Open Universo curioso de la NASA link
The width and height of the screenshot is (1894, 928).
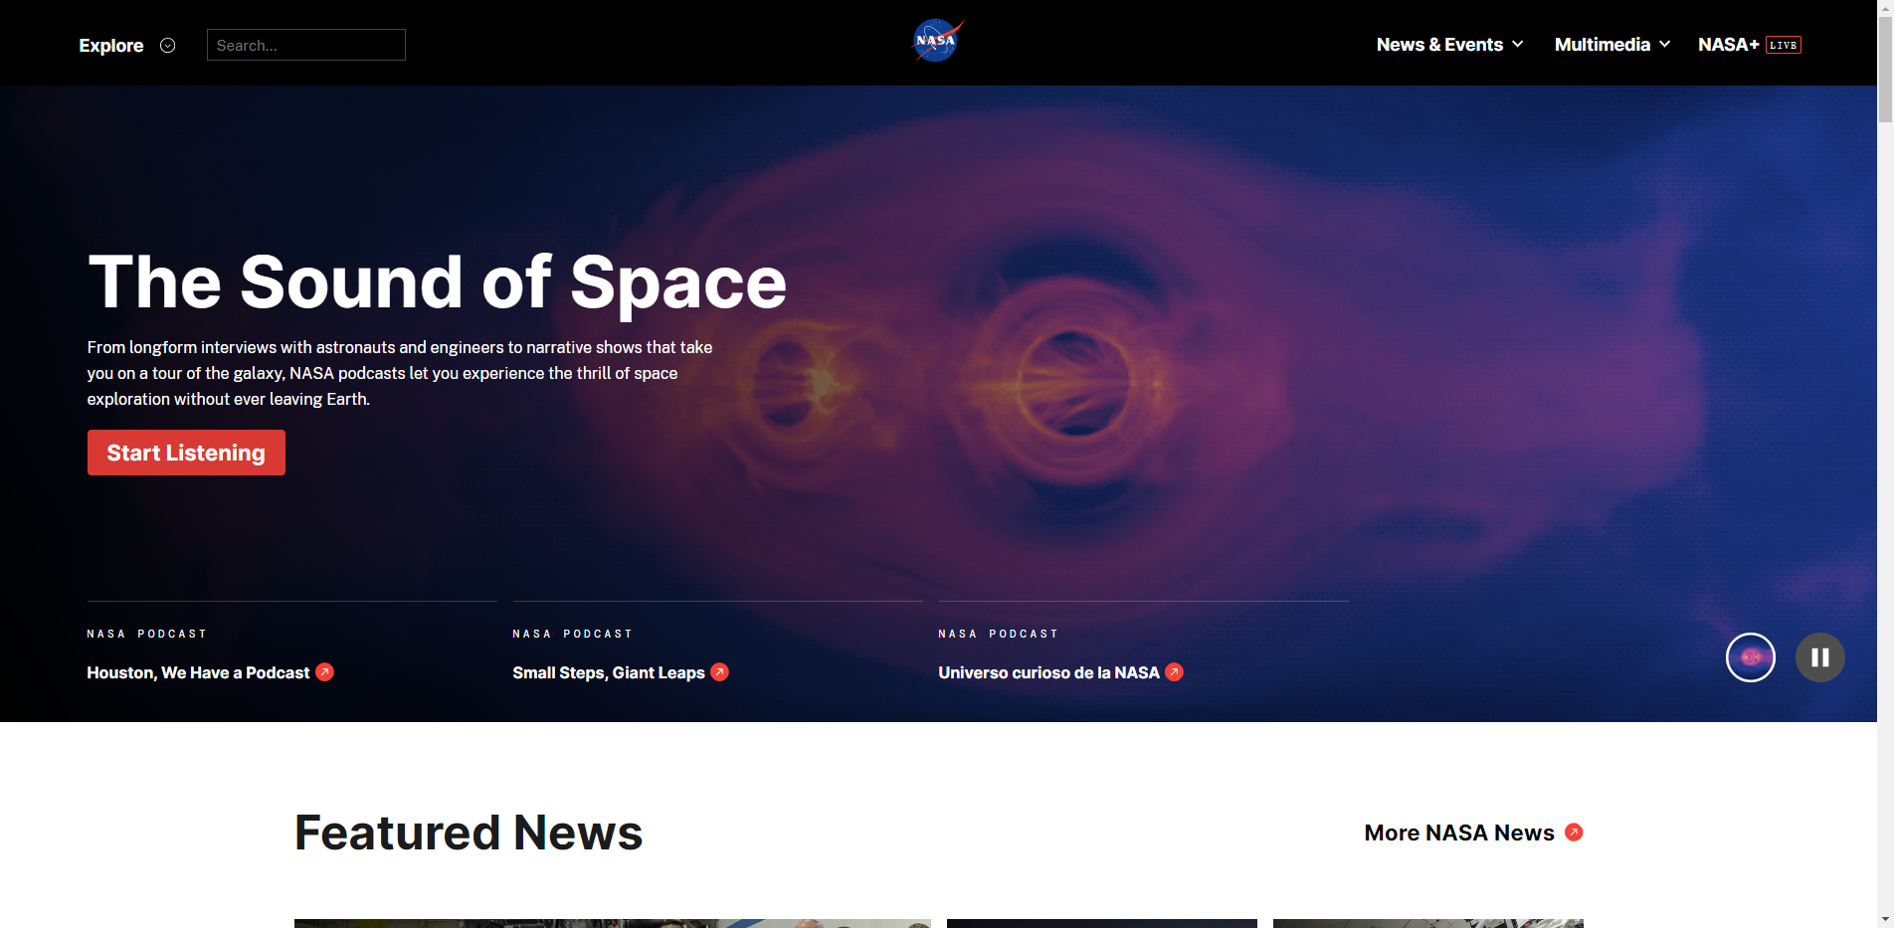click(1048, 673)
